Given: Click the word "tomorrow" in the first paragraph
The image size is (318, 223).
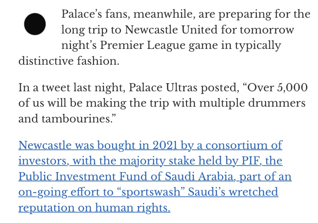Looking at the screenshot, I should click(267, 30).
